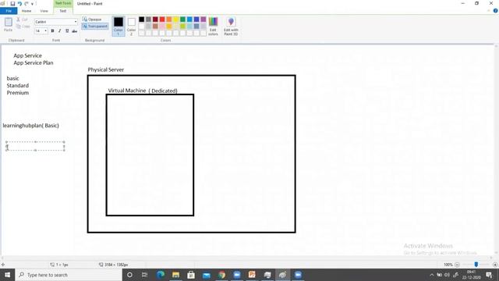Open Cortana circle icon in taskbar
The image size is (499, 281).
click(x=129, y=275)
